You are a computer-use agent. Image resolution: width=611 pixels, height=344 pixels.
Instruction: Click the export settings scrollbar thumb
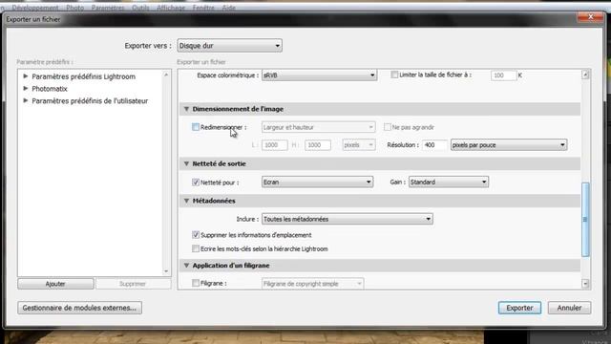tap(585, 219)
